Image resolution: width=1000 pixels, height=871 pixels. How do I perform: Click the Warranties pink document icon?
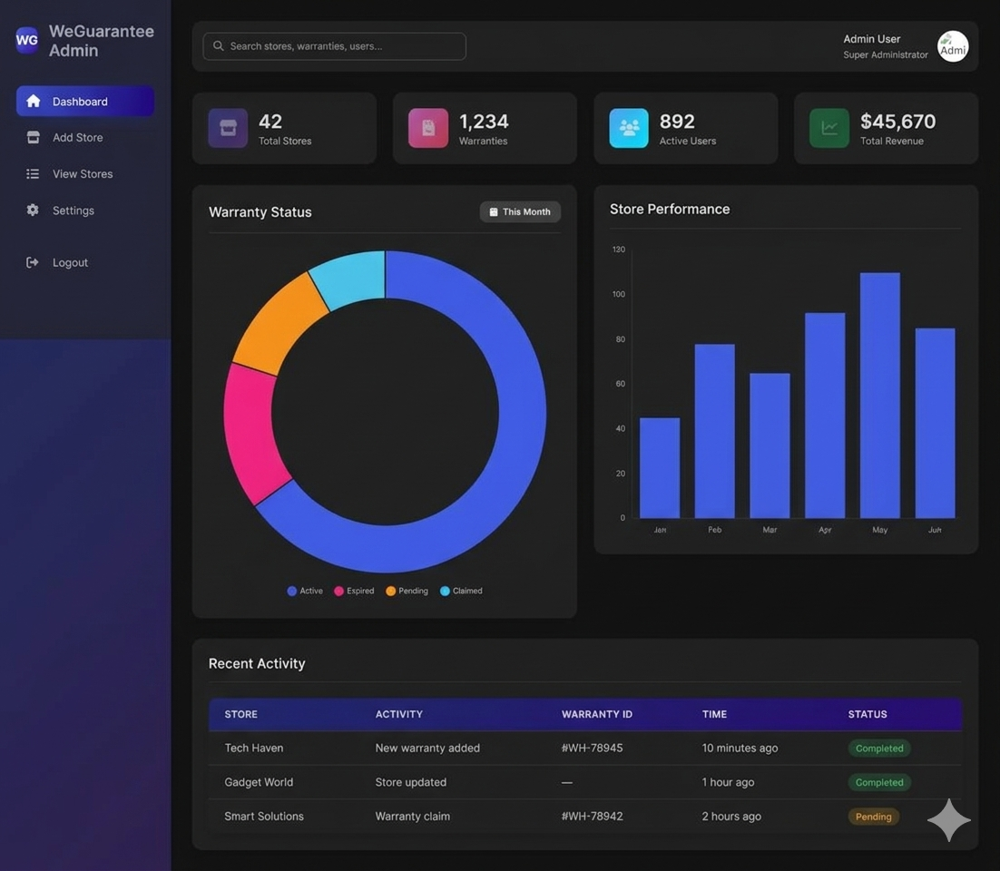(x=428, y=128)
